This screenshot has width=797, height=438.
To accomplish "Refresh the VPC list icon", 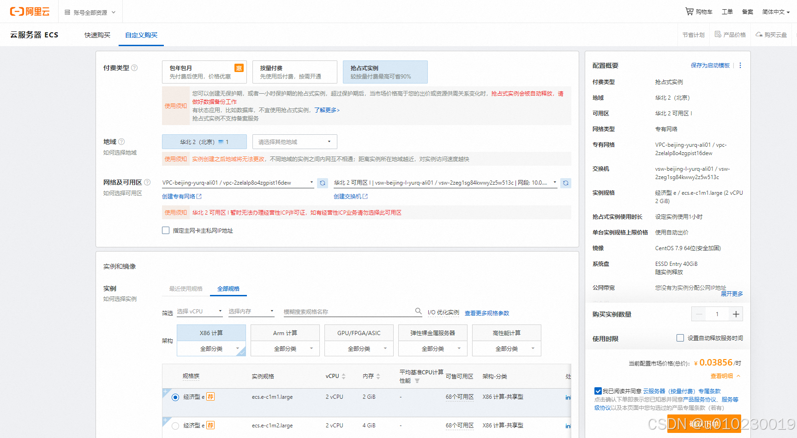I will [x=323, y=183].
